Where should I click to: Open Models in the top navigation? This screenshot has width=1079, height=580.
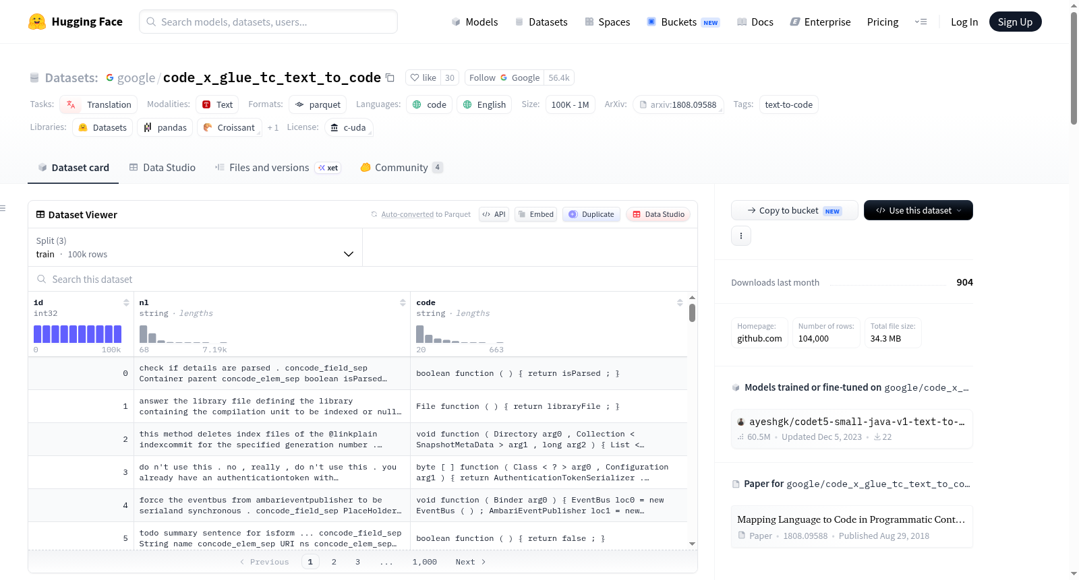(475, 22)
